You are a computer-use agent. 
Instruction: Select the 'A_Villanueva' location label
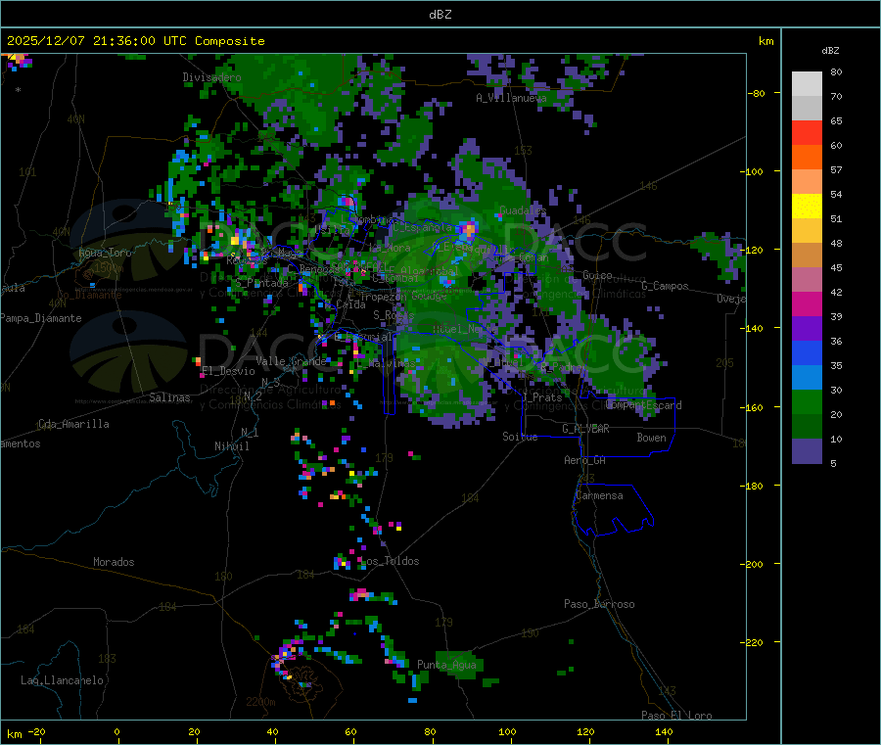point(511,98)
